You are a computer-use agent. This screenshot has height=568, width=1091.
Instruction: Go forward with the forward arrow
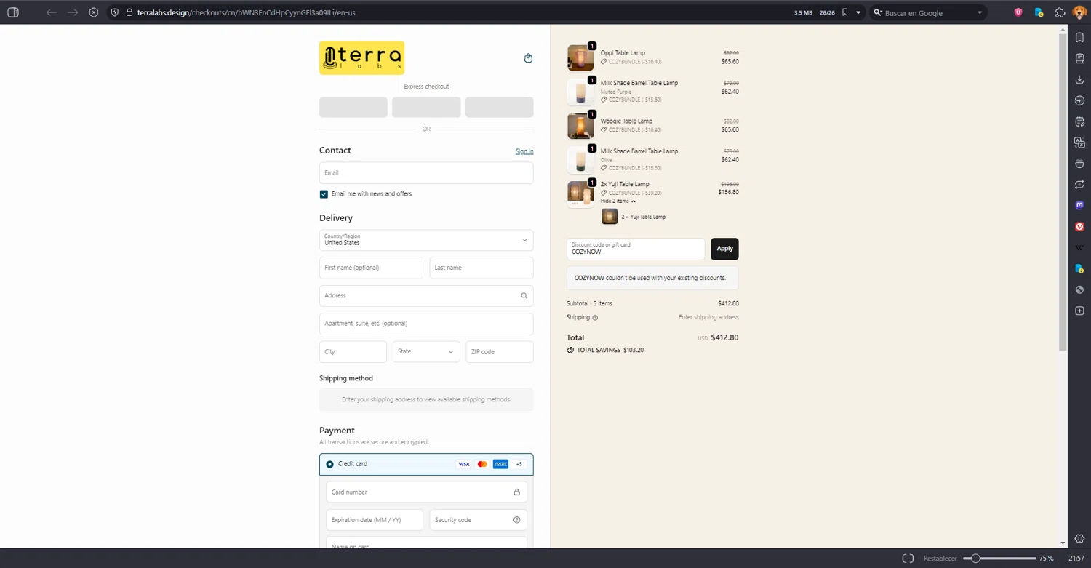(73, 12)
